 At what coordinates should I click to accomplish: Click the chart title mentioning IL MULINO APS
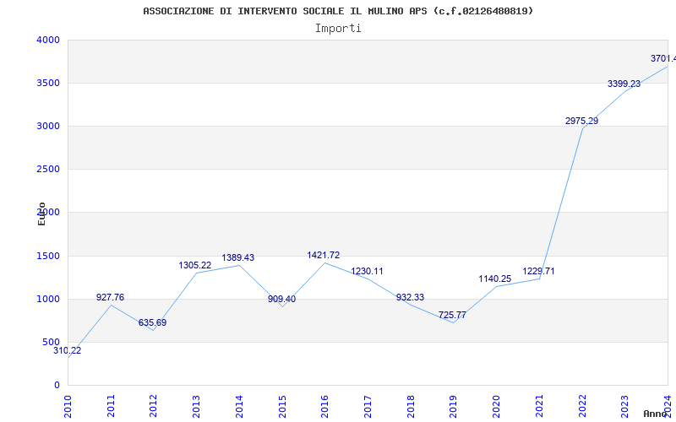tap(338, 11)
